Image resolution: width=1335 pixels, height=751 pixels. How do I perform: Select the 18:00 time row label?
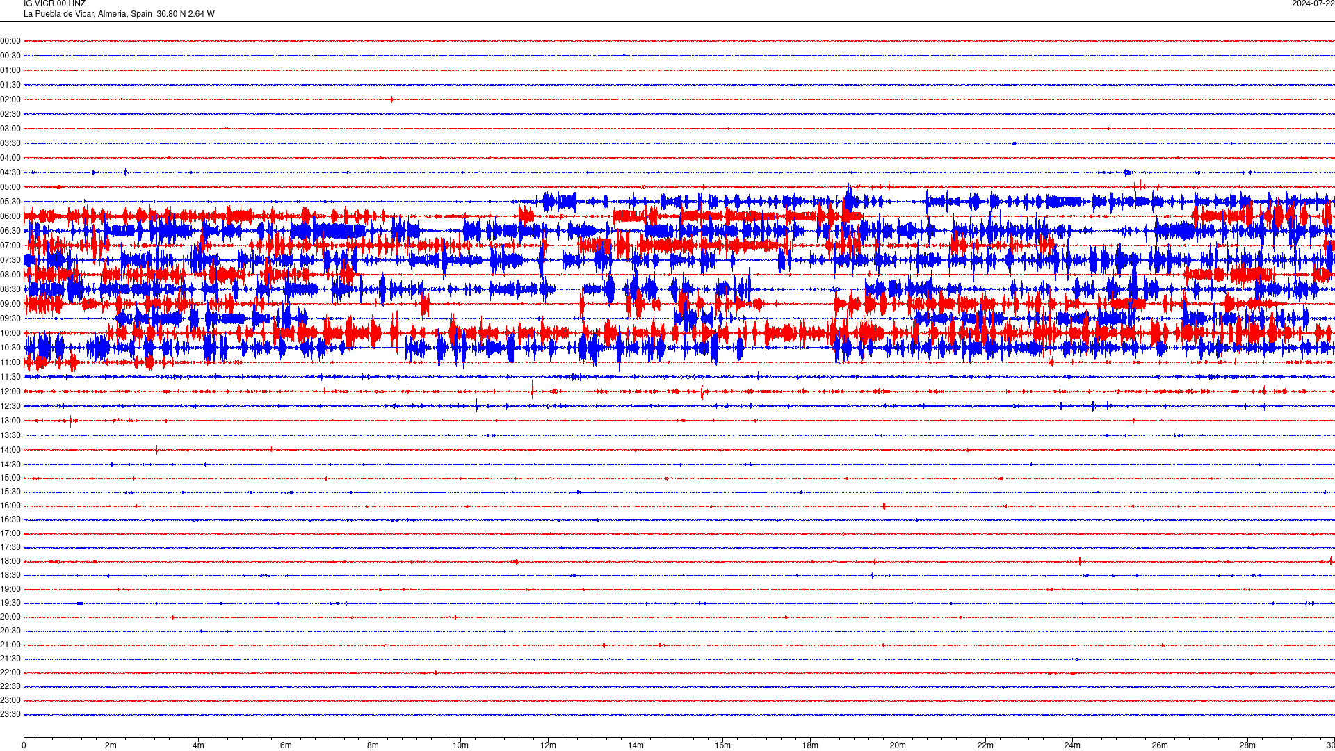point(10,561)
